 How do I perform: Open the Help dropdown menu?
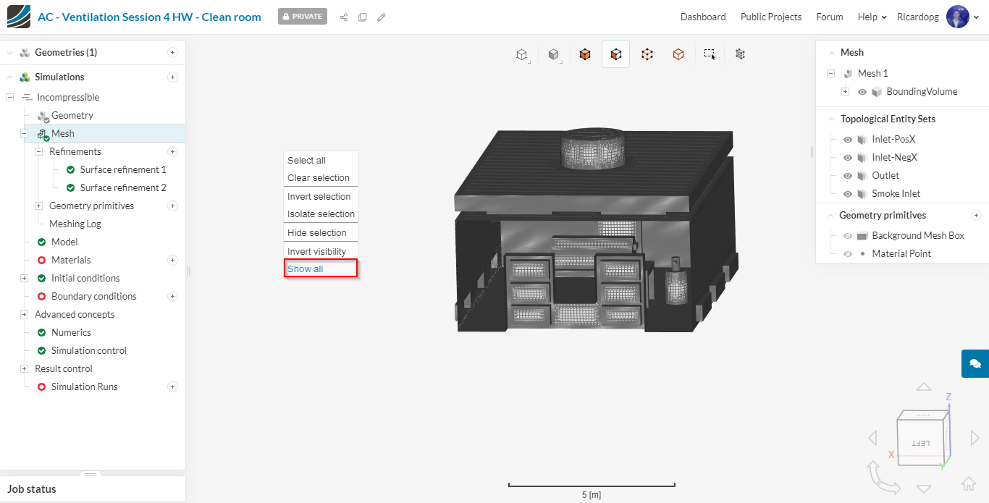point(872,17)
